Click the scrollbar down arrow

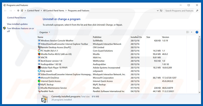point(199,92)
